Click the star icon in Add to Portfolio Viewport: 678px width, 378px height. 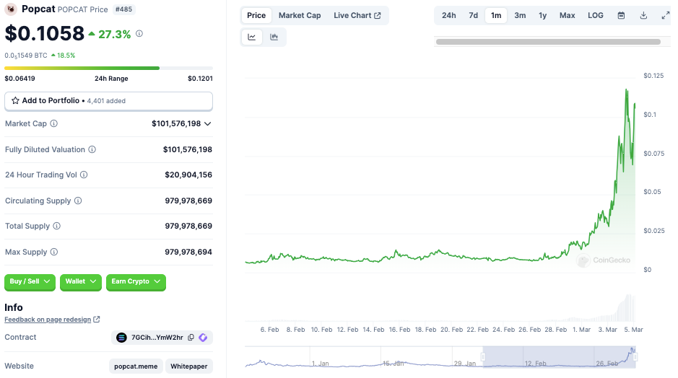click(16, 100)
